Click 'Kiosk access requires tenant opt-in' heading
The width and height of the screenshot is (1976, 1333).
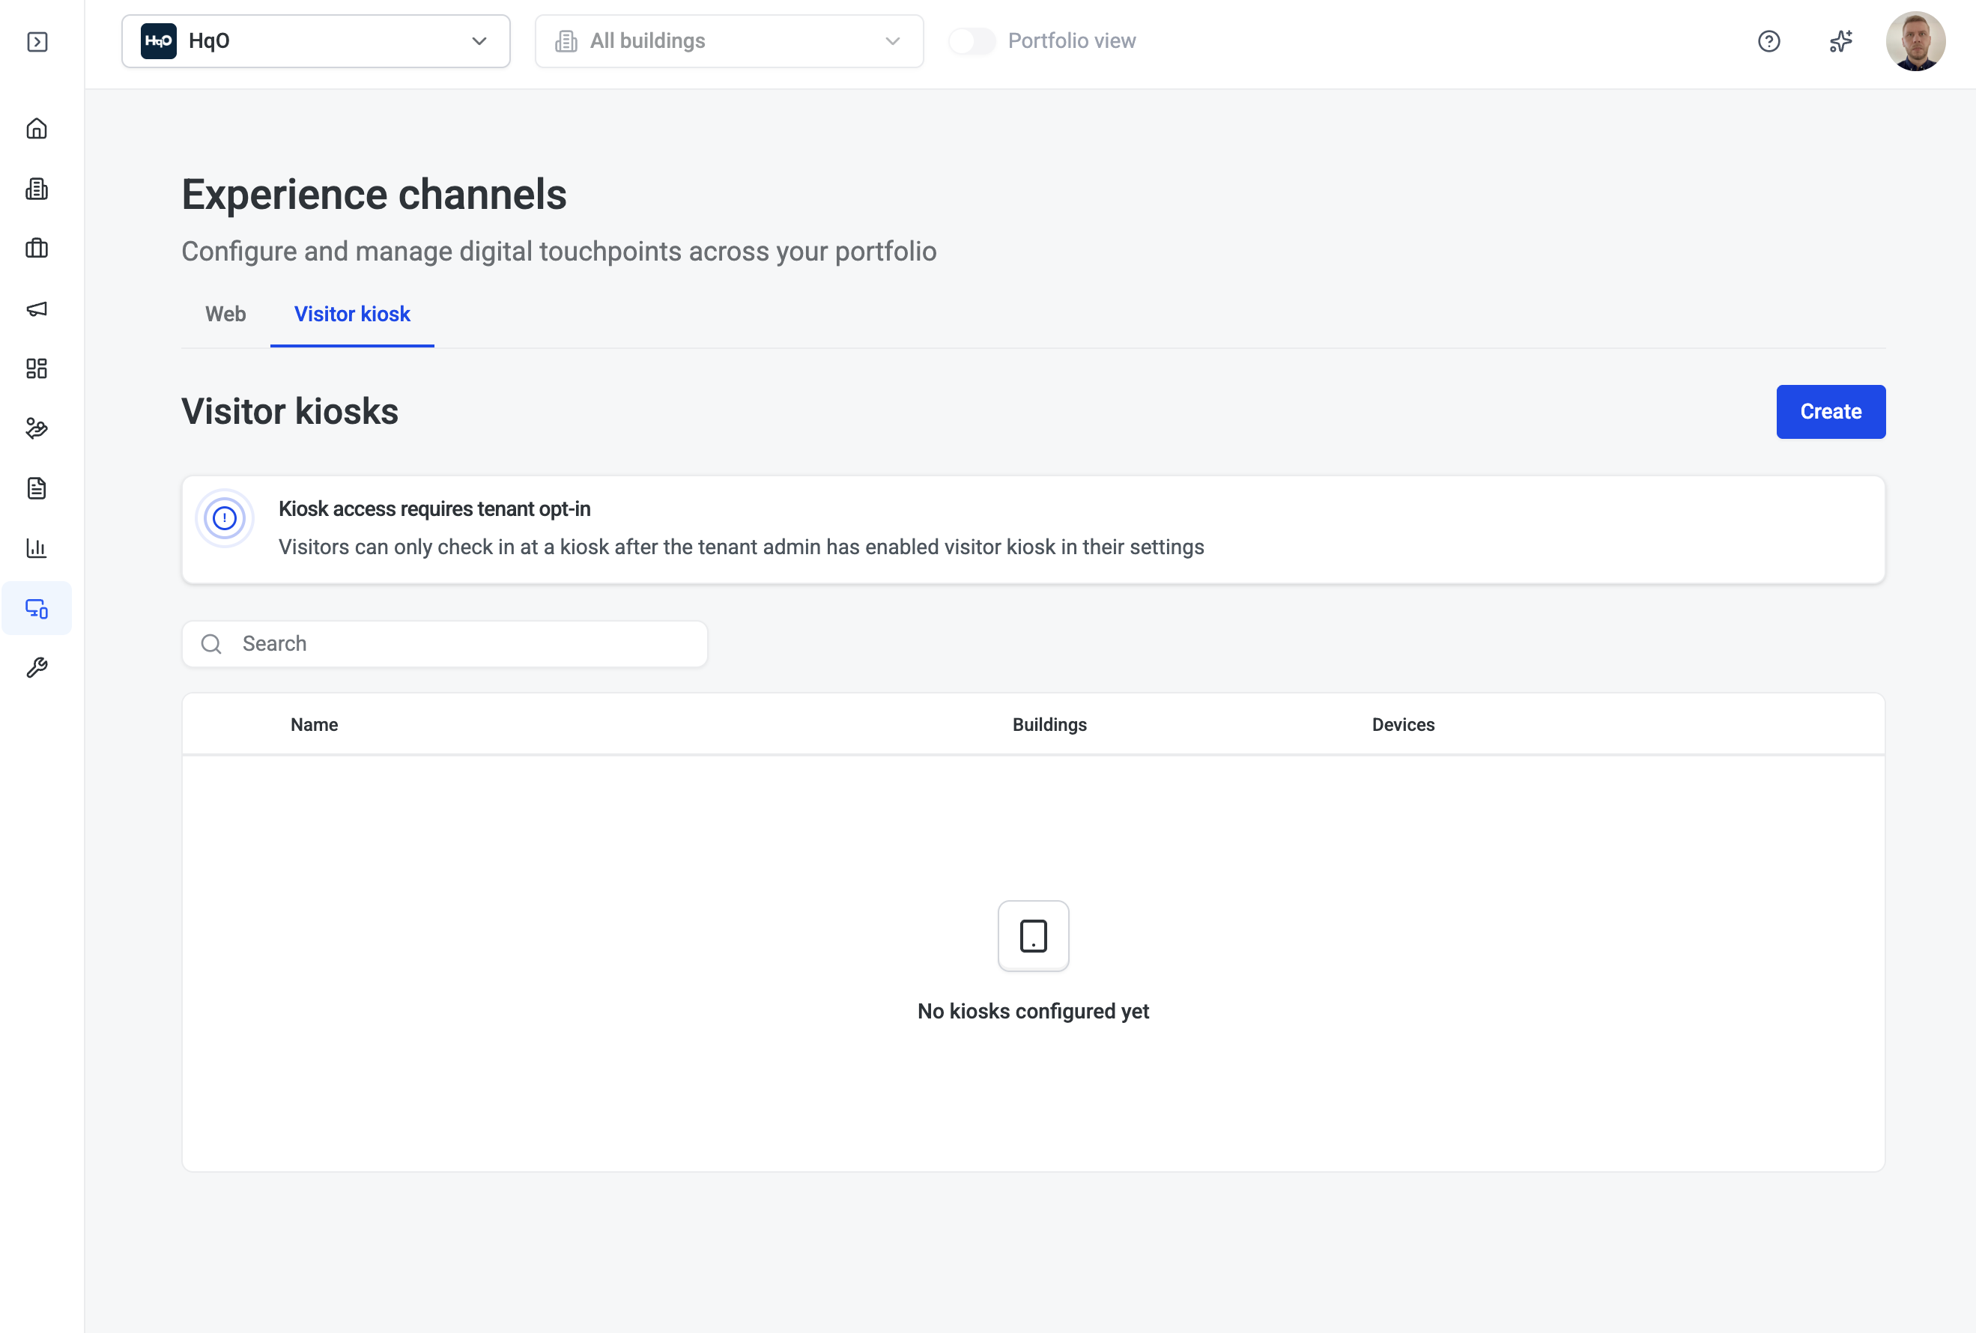point(434,508)
